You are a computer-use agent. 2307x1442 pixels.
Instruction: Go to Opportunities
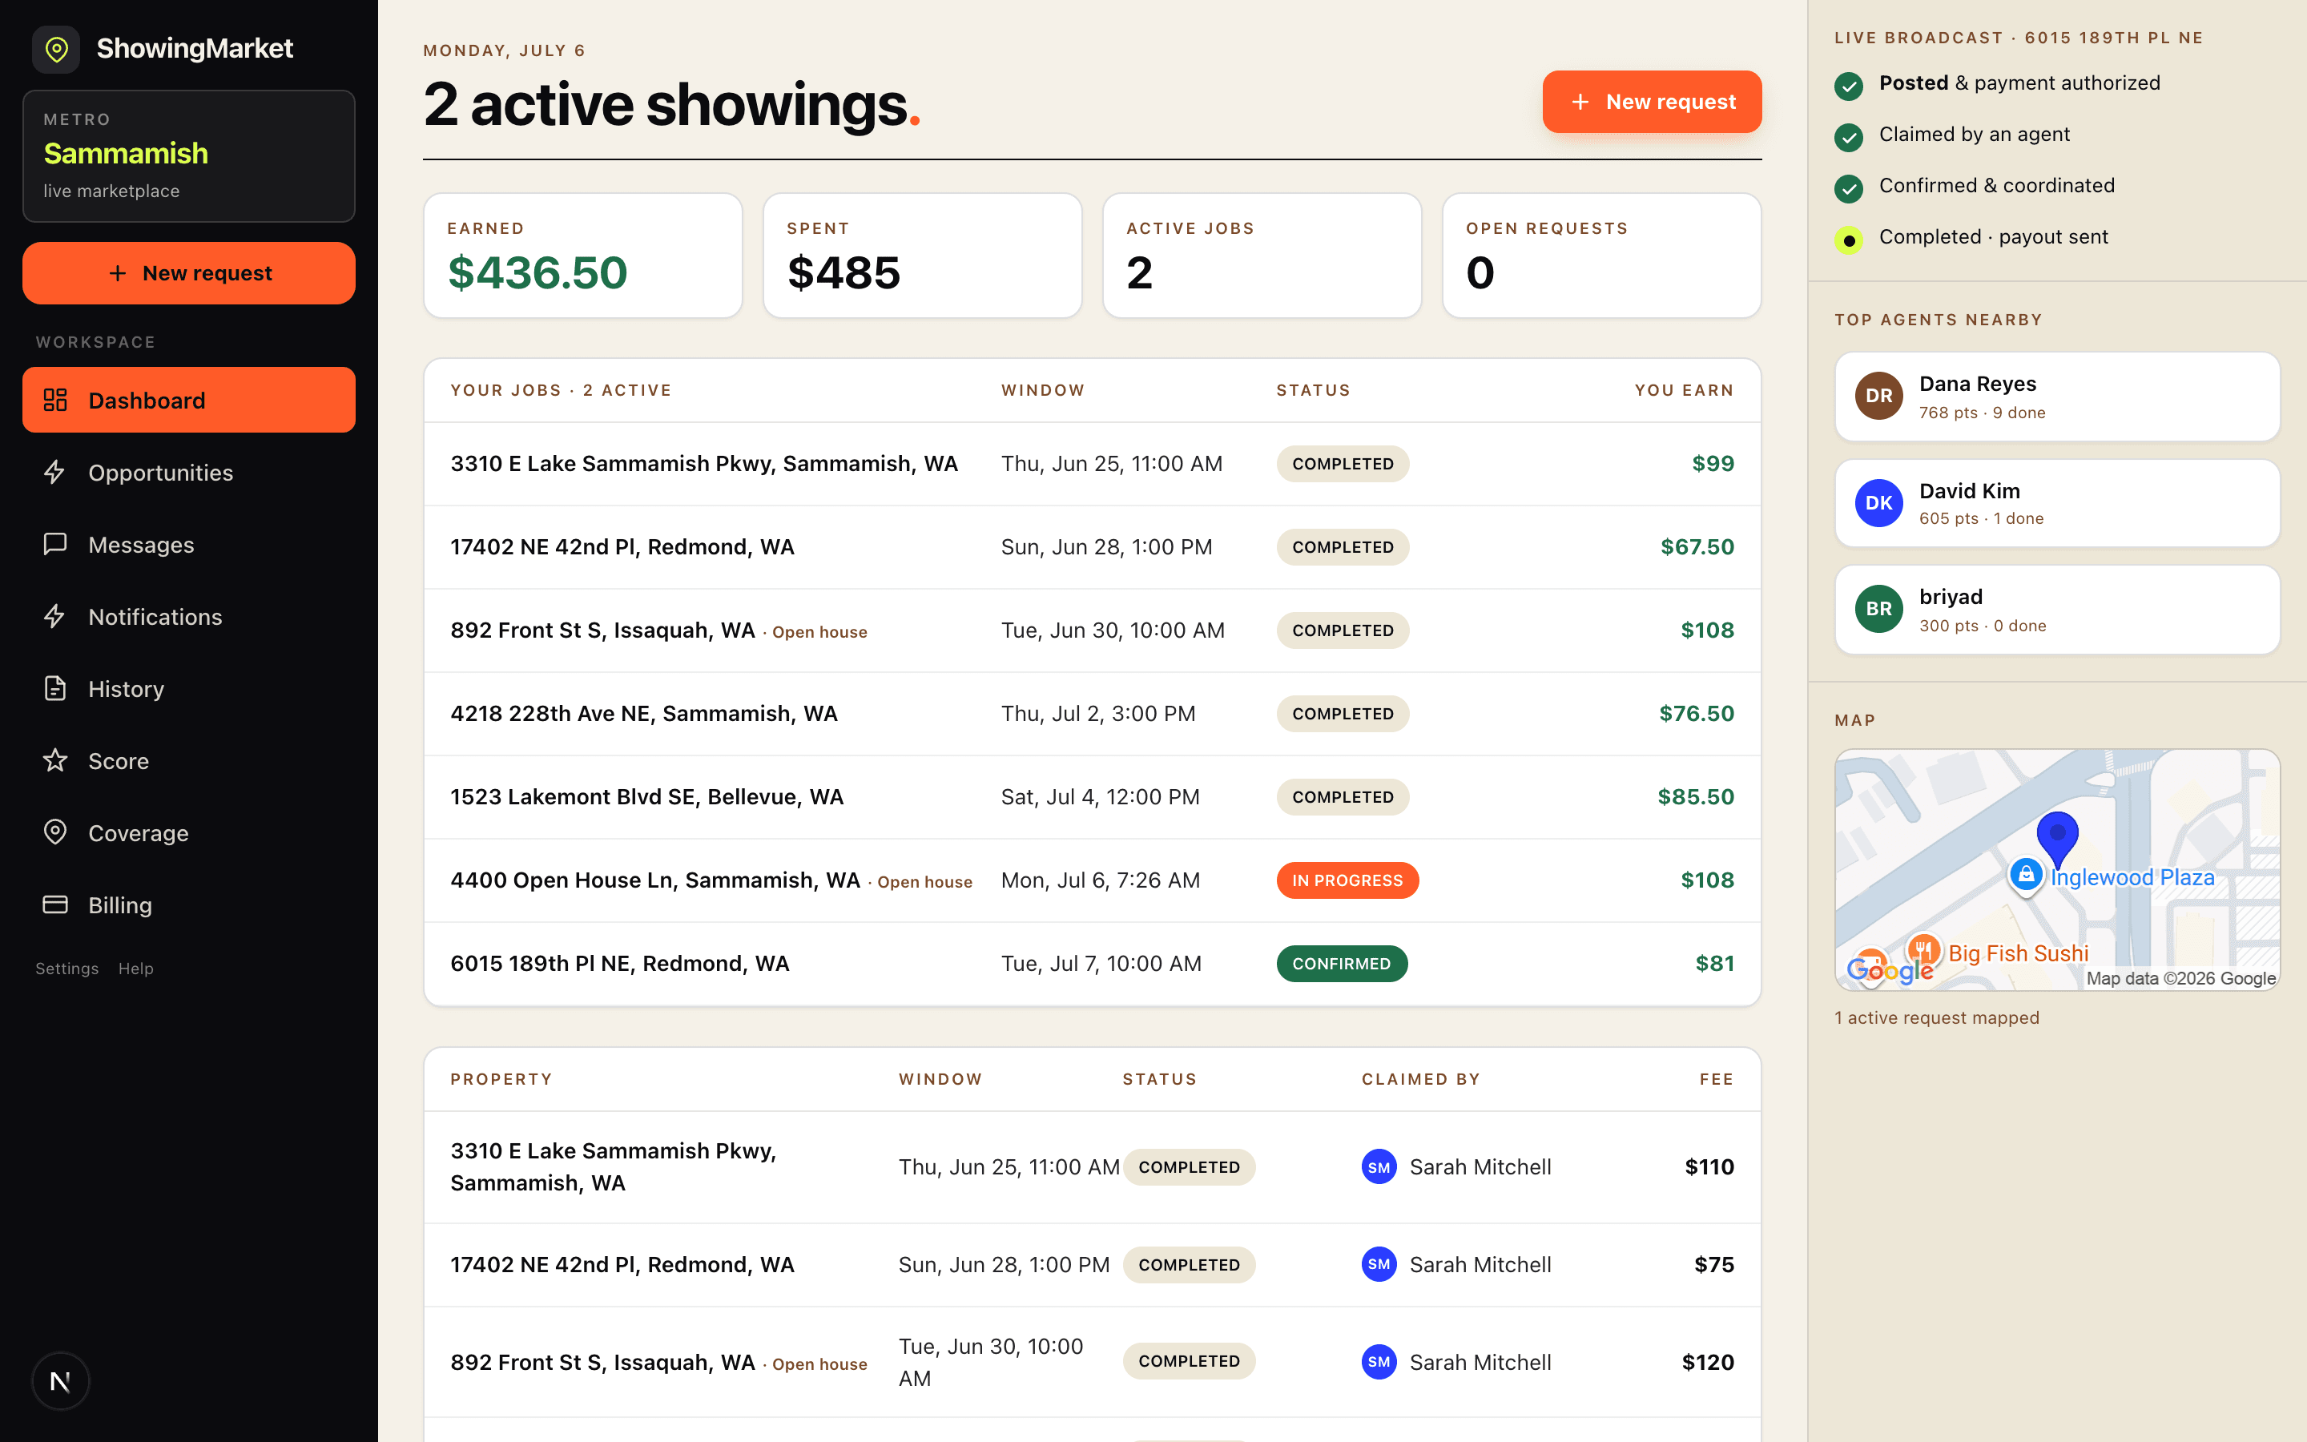[x=189, y=472]
